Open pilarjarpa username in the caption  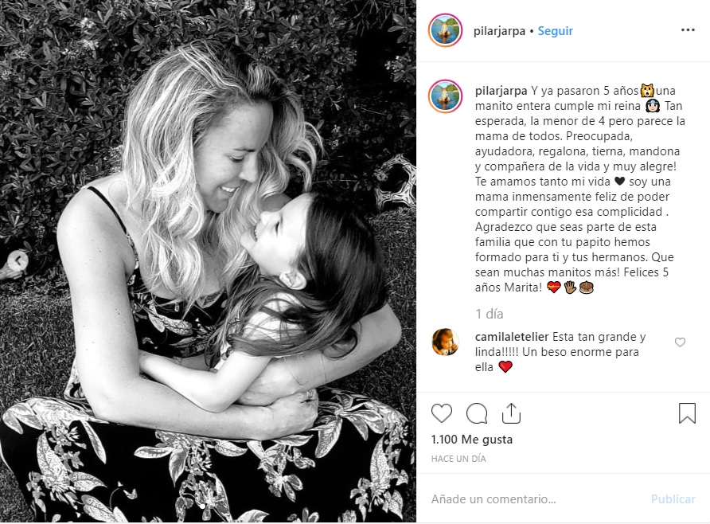pyautogui.click(x=501, y=91)
